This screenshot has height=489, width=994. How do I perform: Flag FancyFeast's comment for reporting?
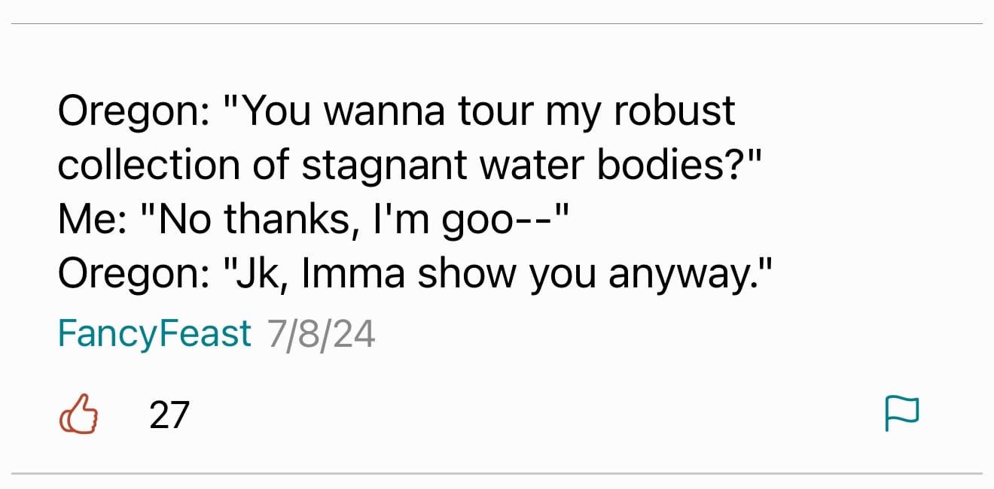902,414
